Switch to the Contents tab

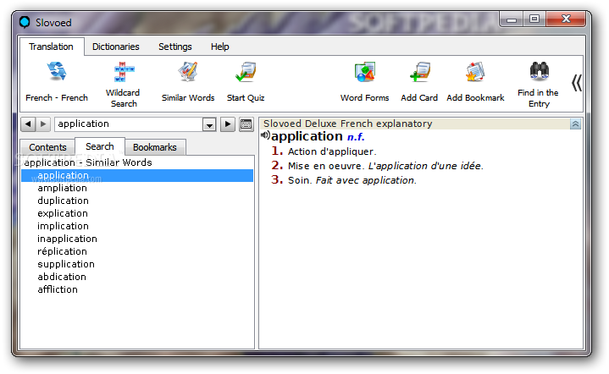point(47,147)
